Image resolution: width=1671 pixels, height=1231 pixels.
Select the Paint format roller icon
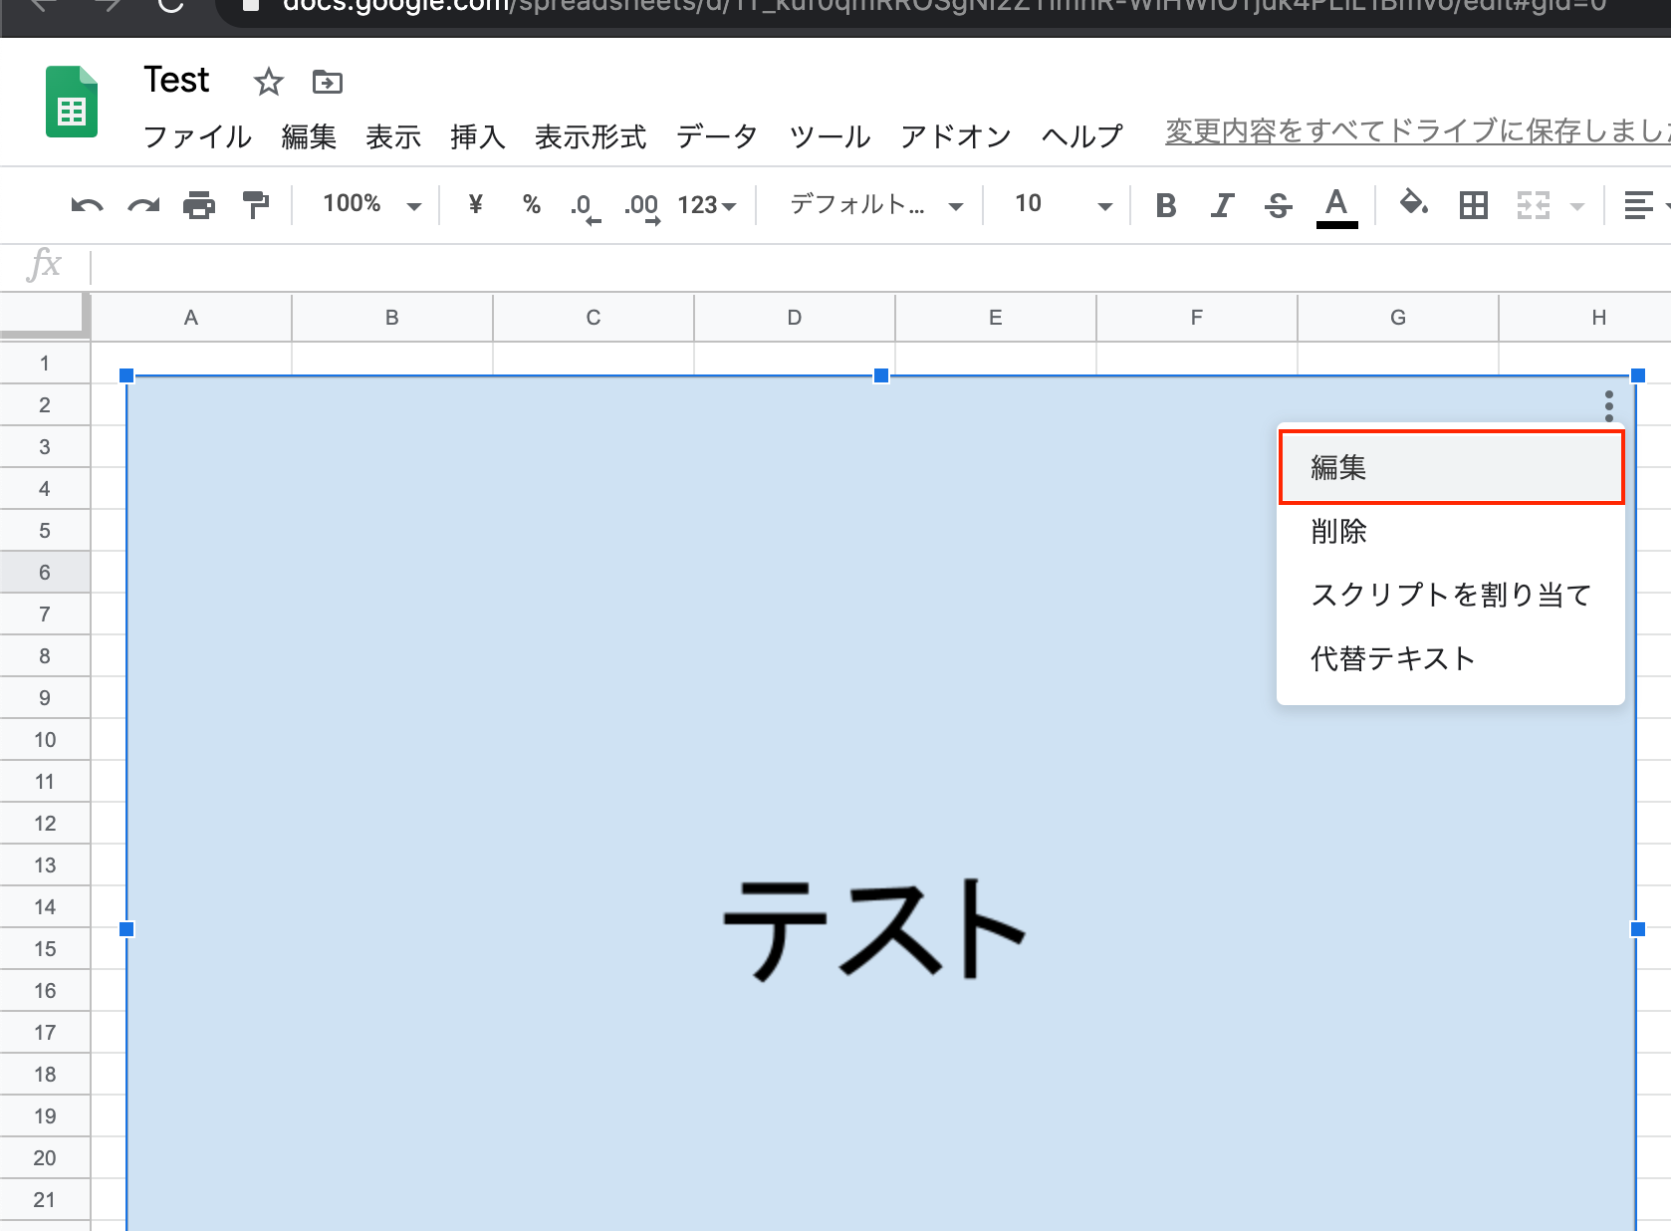coord(256,205)
